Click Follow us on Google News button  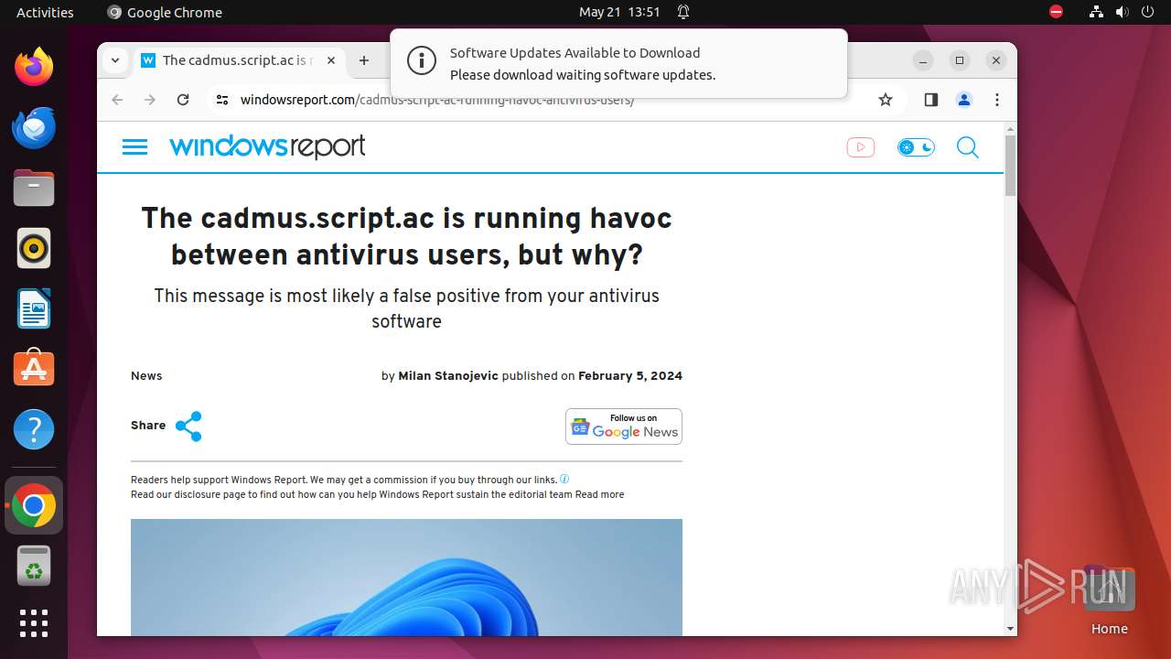(624, 427)
